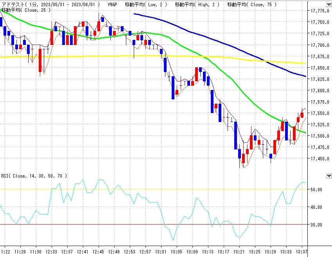Click the 移動平均( Close, 75 ) label

click(x=252, y=5)
